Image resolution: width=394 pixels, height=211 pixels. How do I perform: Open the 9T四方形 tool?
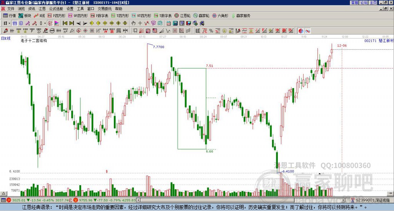(142, 16)
